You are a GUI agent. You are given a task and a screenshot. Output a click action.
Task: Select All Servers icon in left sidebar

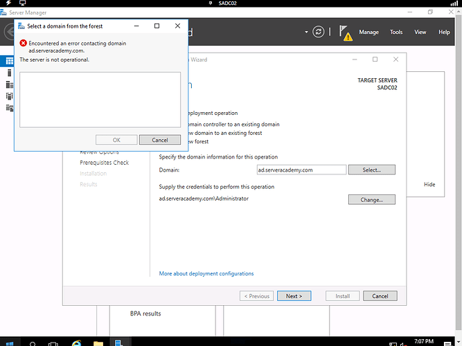pyautogui.click(x=10, y=85)
